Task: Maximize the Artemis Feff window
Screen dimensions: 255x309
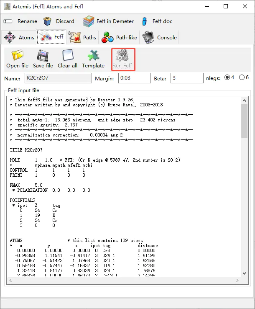Action: click(226, 6)
